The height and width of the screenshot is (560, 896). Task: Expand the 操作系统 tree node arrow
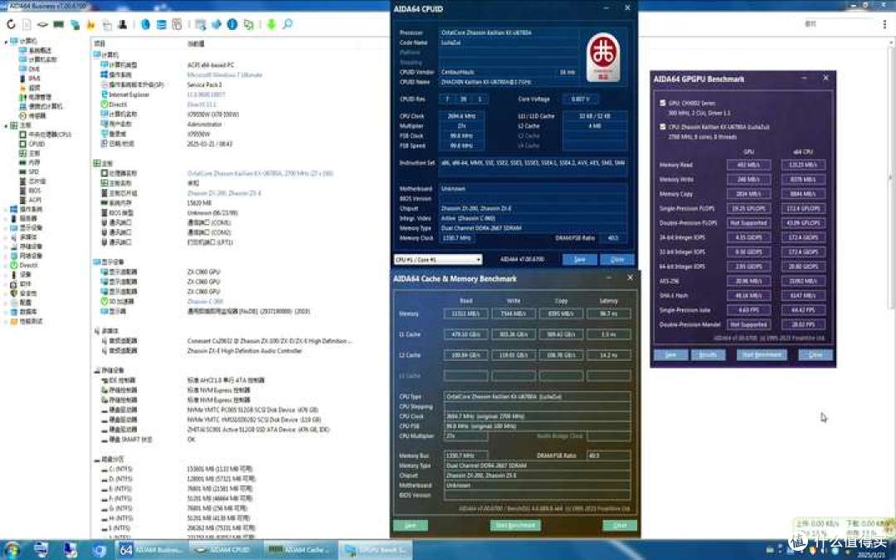(x=6, y=209)
